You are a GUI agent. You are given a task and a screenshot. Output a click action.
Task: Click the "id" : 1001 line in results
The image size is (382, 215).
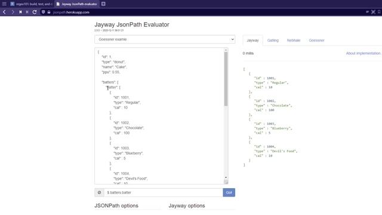(x=265, y=78)
